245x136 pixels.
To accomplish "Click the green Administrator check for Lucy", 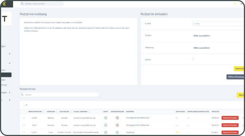I will (117, 132).
